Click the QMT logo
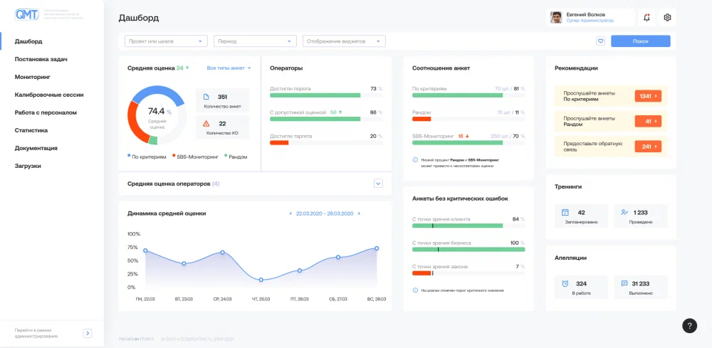The height and width of the screenshot is (348, 712). pos(28,14)
